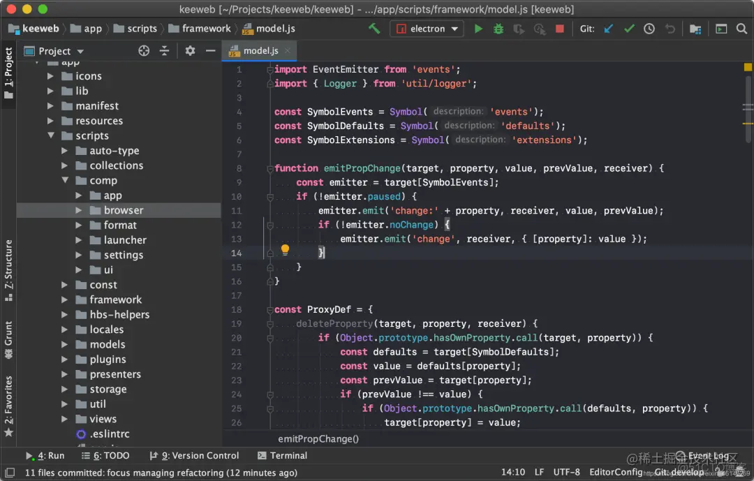
Task: Click framework in the breadcrumb bar
Action: coord(200,29)
